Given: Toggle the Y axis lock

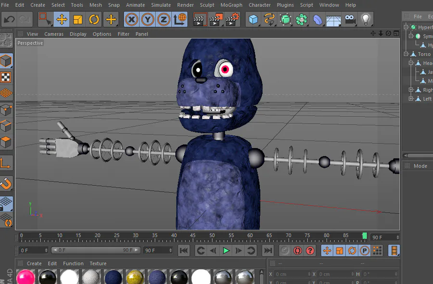Looking at the screenshot, I should coord(148,20).
